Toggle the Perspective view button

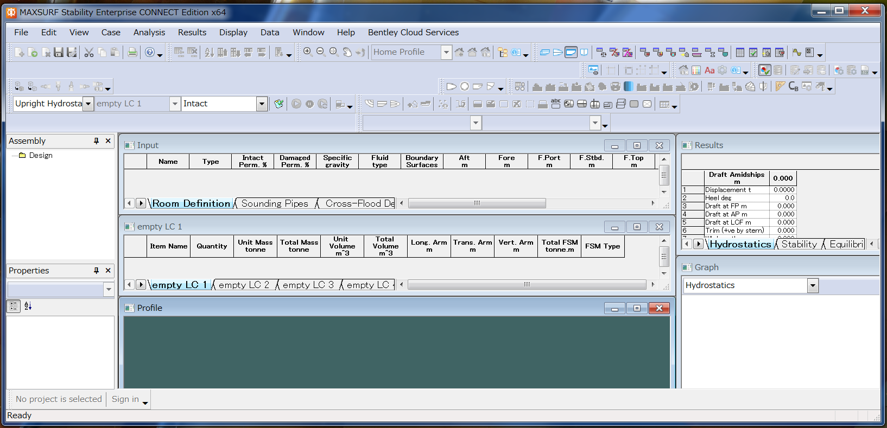544,53
